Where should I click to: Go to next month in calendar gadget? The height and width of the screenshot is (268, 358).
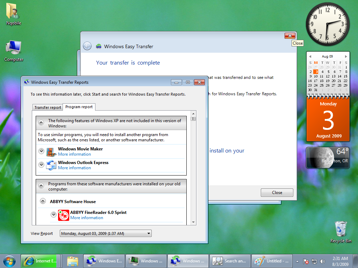[346, 56]
